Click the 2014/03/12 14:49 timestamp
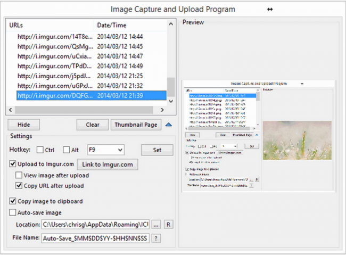 point(120,66)
